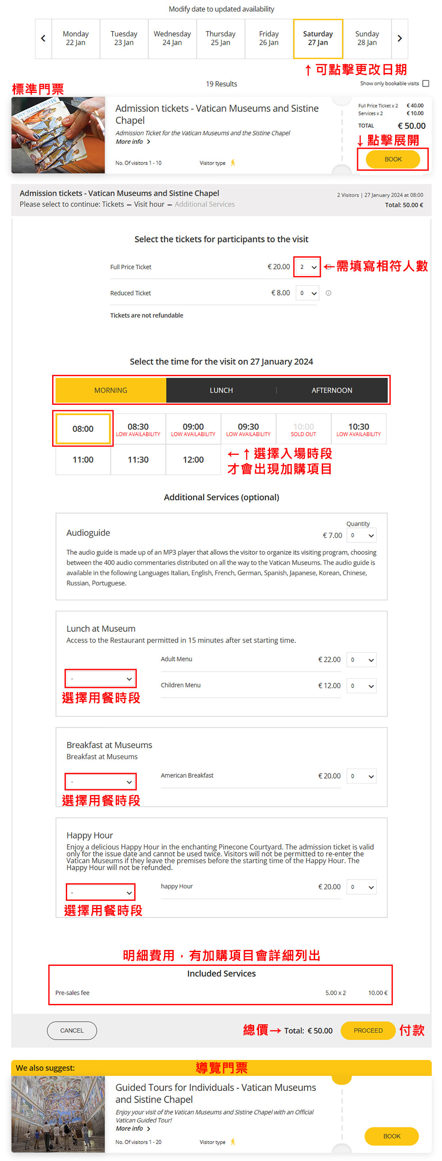The height and width of the screenshot is (1161, 442).
Task: Toggle Show only bookable visits checkbox
Action: click(426, 83)
